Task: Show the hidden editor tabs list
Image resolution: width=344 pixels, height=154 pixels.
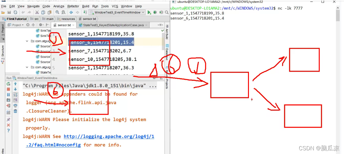Action: [x=160, y=25]
